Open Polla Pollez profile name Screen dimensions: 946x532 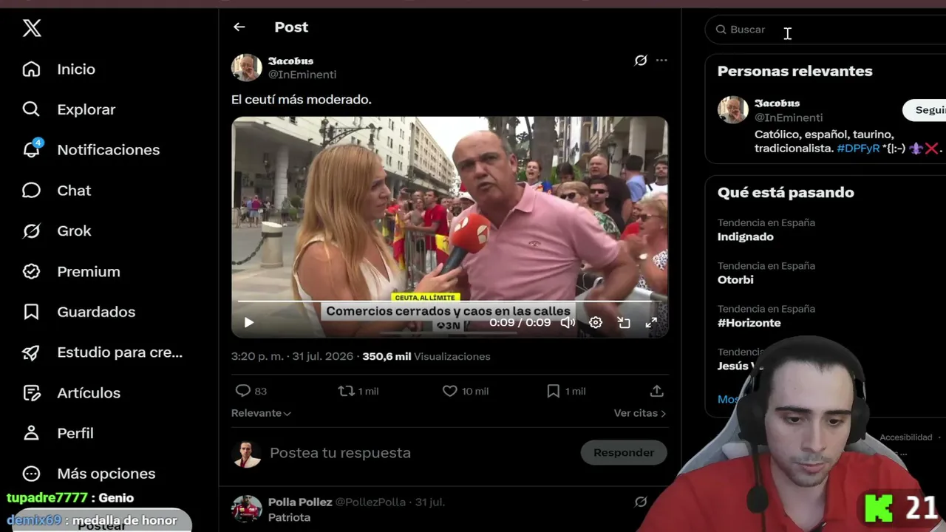click(x=300, y=502)
